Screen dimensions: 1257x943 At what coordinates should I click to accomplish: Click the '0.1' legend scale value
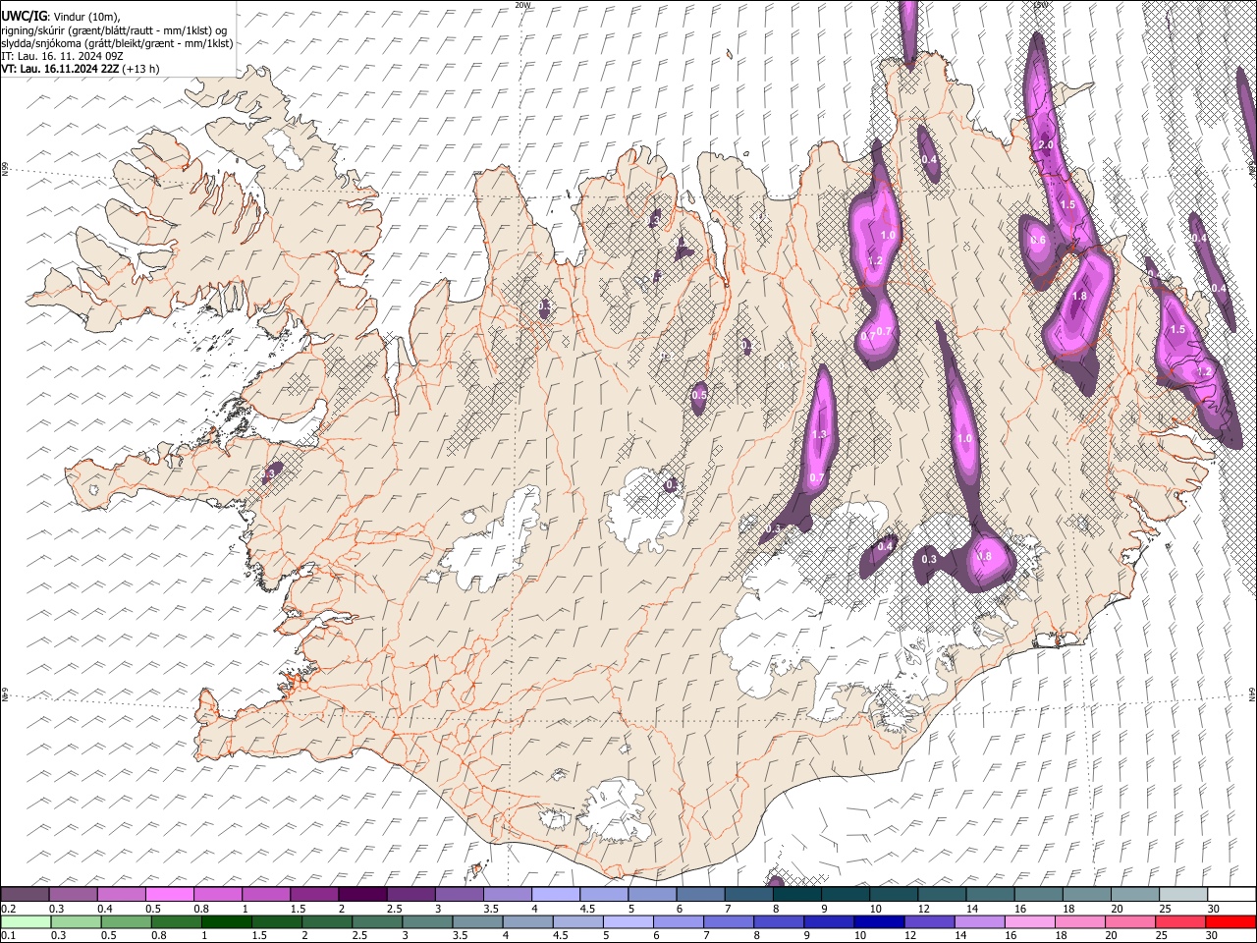click(9, 936)
